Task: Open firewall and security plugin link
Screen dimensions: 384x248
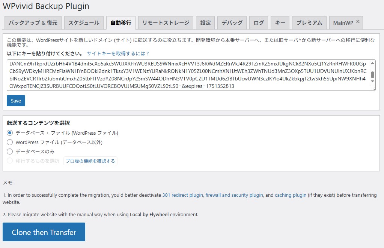Action: (x=234, y=195)
